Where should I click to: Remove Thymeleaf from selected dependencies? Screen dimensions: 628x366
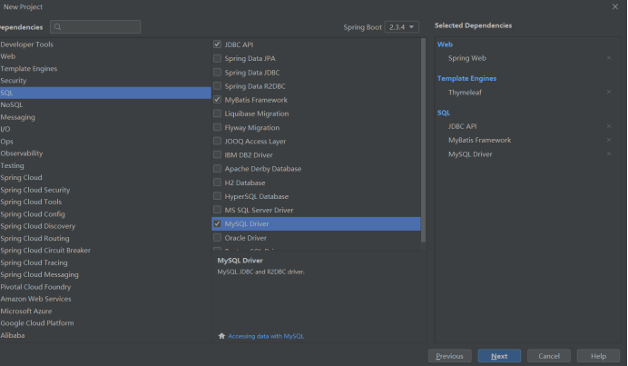609,93
